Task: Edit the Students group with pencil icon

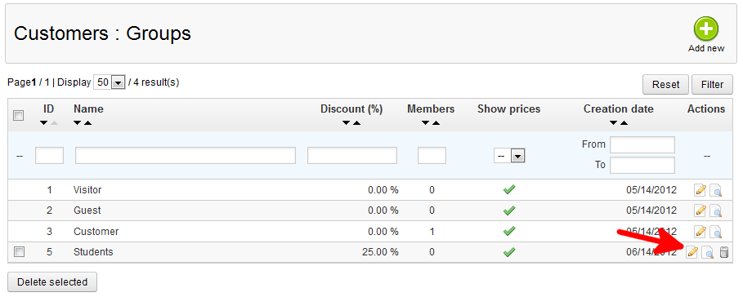Action: (692, 252)
